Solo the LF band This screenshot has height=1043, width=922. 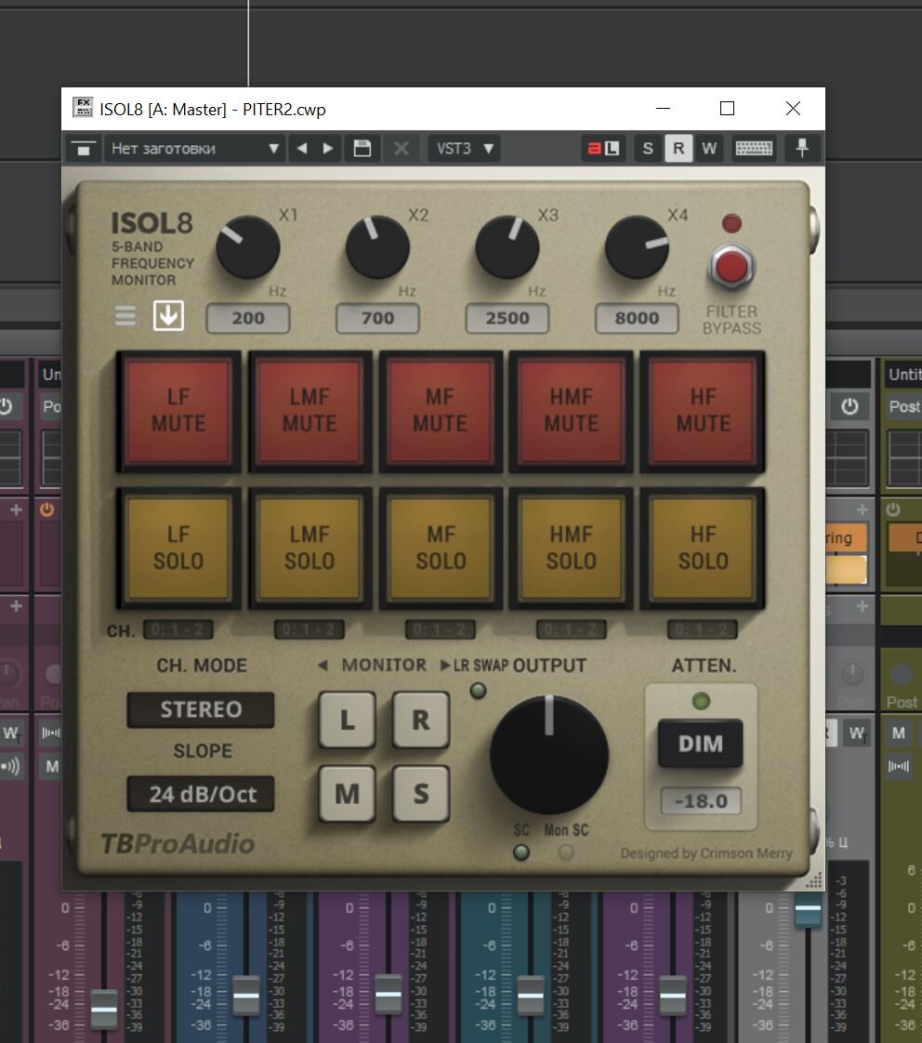[x=178, y=548]
